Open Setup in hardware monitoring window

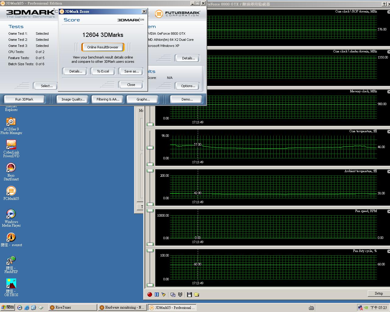(x=379, y=293)
